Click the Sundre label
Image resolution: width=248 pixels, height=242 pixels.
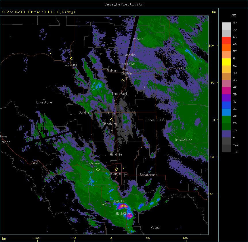[x=84, y=112]
